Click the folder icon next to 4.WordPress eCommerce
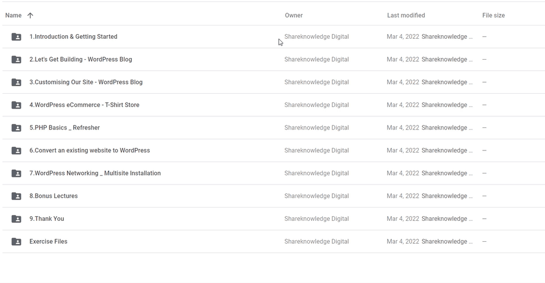Screen dimensions: 545x283 point(16,105)
